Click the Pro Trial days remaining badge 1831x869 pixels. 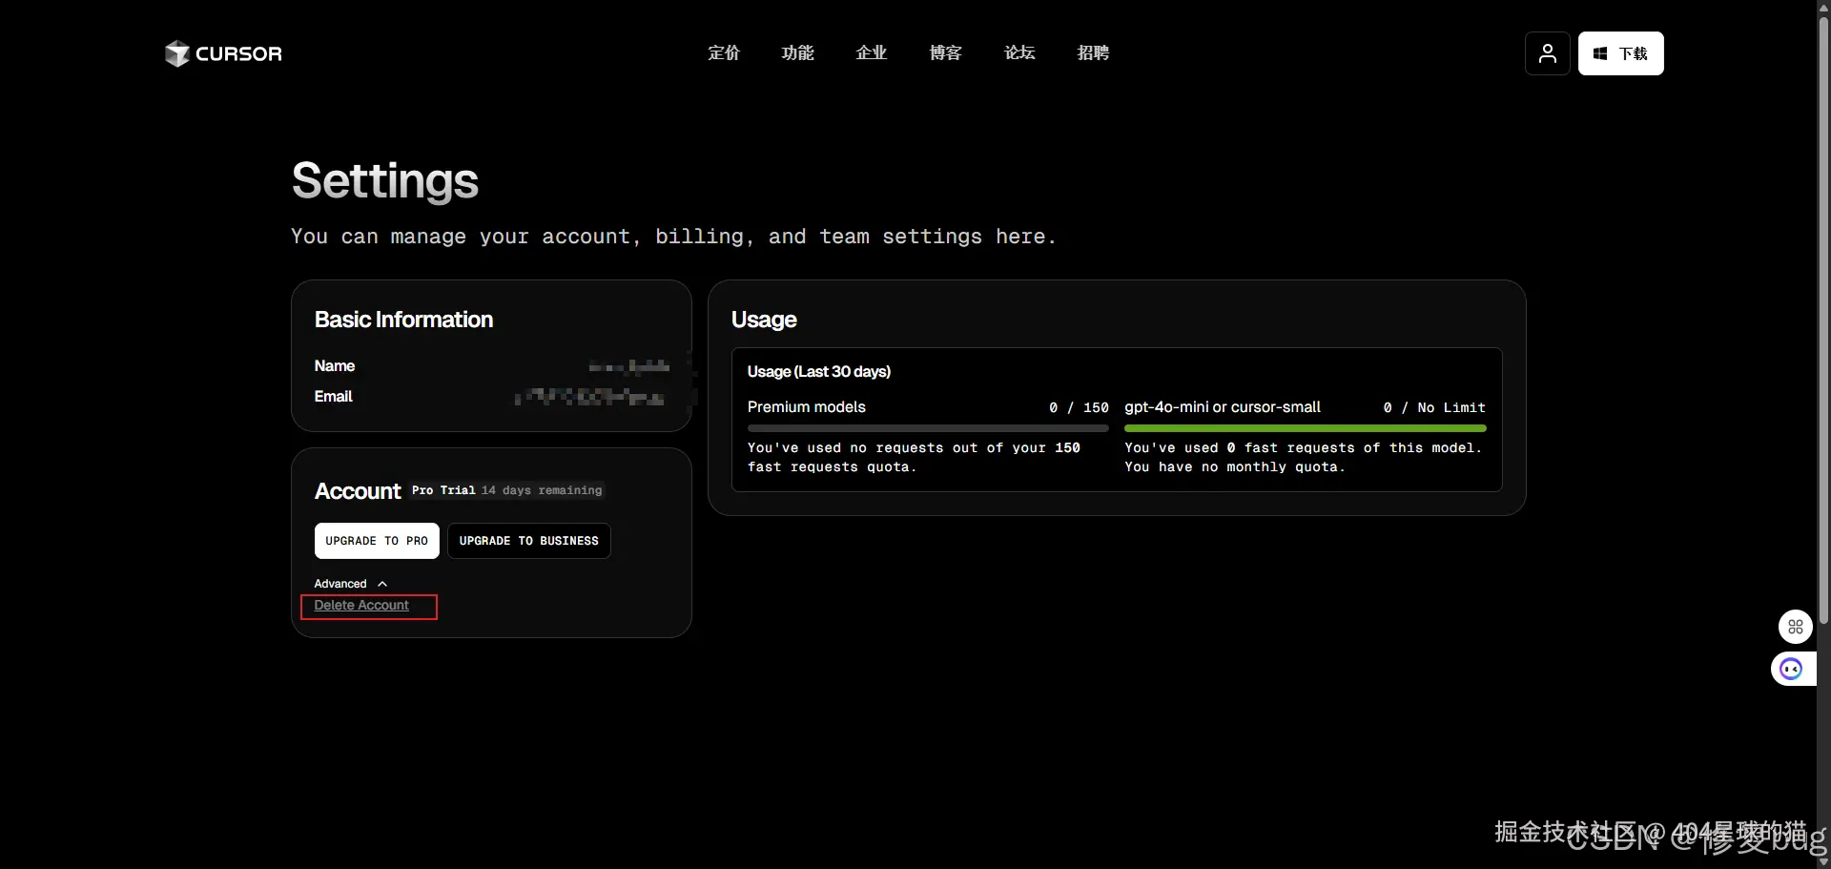(507, 490)
